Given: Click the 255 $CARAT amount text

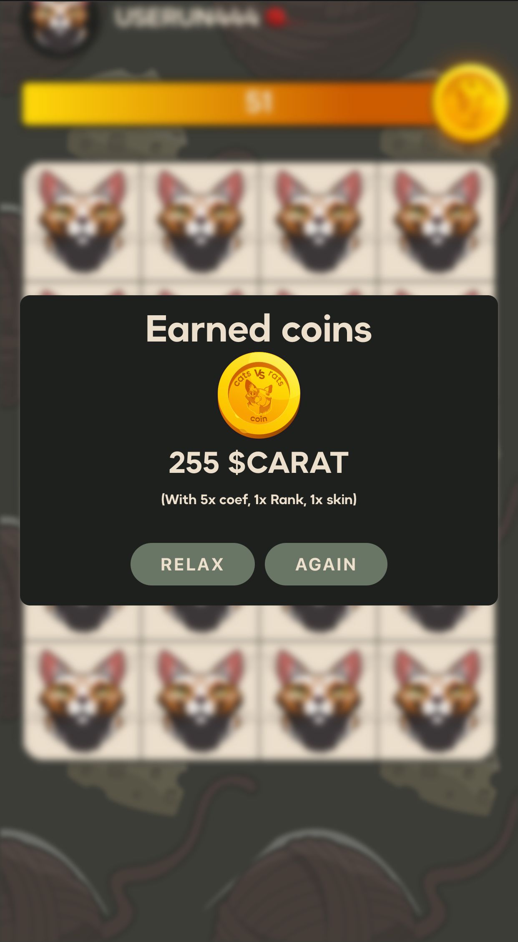Looking at the screenshot, I should click(x=259, y=462).
